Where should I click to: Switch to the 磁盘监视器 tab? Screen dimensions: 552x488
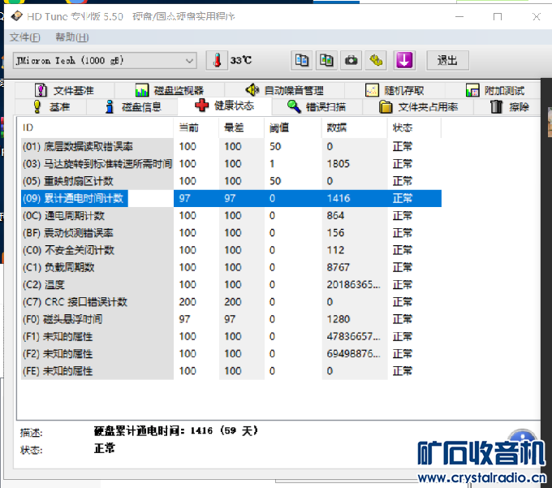(170, 90)
